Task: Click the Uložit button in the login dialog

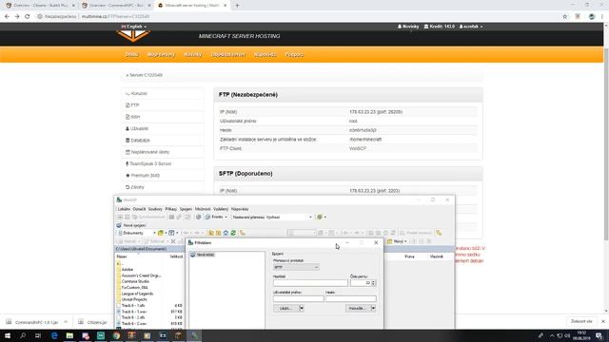Action: (x=286, y=308)
